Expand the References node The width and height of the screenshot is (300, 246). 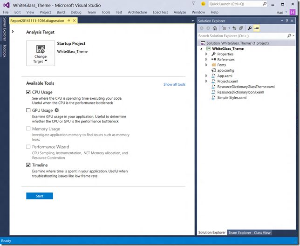pos(206,60)
